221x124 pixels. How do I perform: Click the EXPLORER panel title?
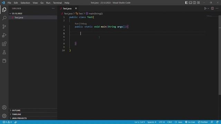tap(16, 8)
